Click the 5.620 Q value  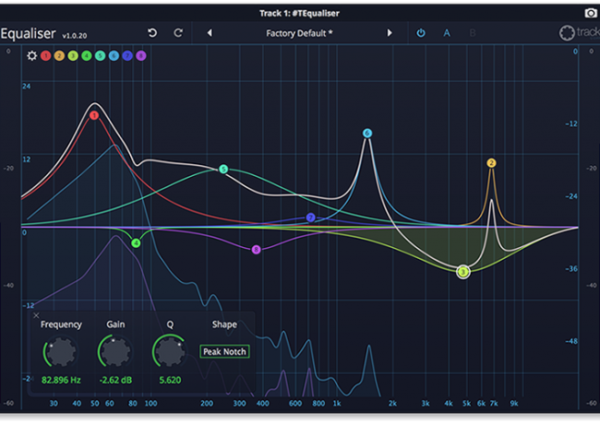[170, 380]
